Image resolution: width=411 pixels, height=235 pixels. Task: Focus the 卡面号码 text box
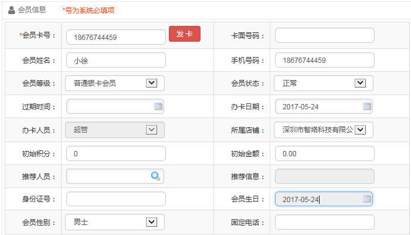[x=324, y=36]
